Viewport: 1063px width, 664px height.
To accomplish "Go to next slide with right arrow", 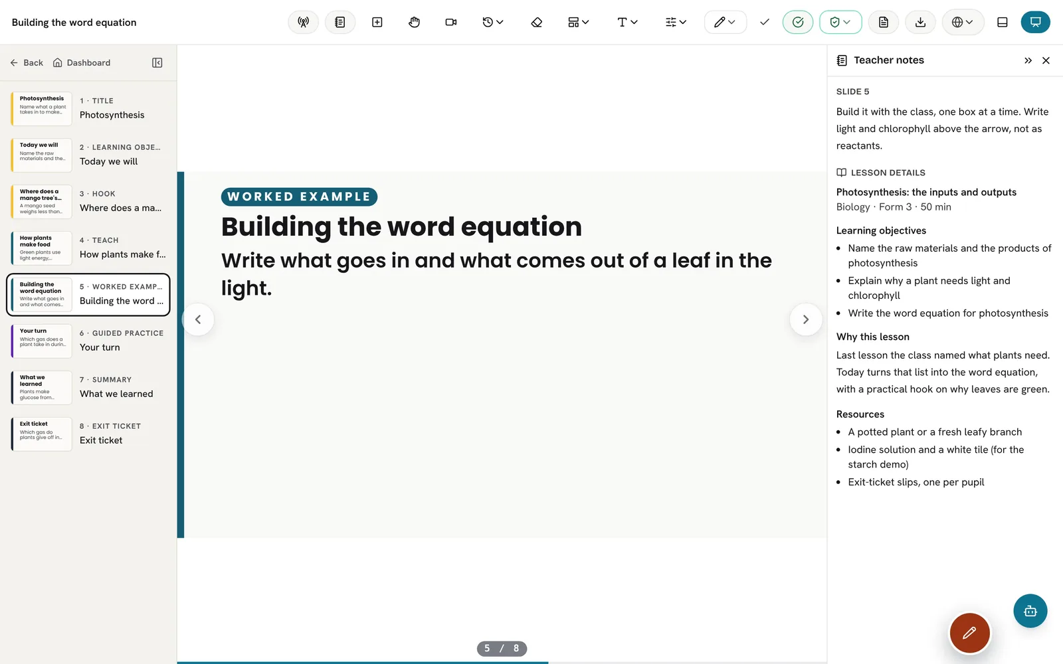I will [x=806, y=319].
